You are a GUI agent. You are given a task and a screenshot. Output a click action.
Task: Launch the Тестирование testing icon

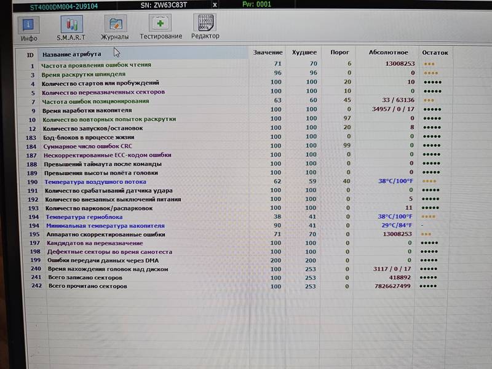(161, 27)
